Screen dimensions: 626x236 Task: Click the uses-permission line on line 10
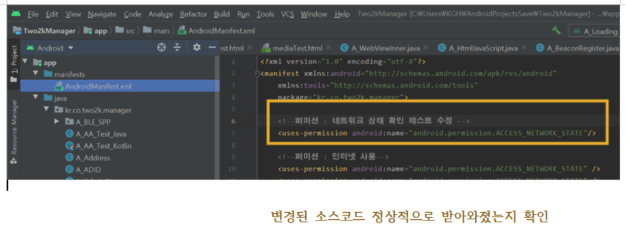tap(439, 169)
